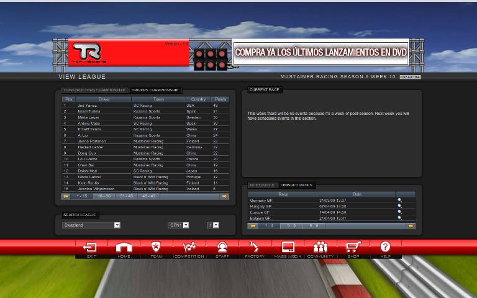Click the Iceland country cell
Image resolution: width=477 pixels, height=298 pixels.
pyautogui.click(x=193, y=189)
